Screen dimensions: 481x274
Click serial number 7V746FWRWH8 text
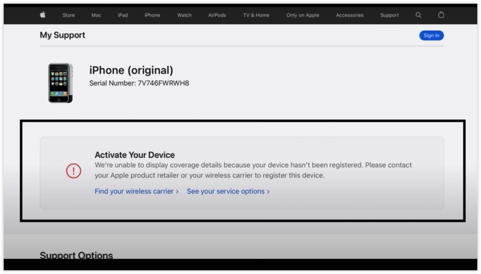coord(163,83)
